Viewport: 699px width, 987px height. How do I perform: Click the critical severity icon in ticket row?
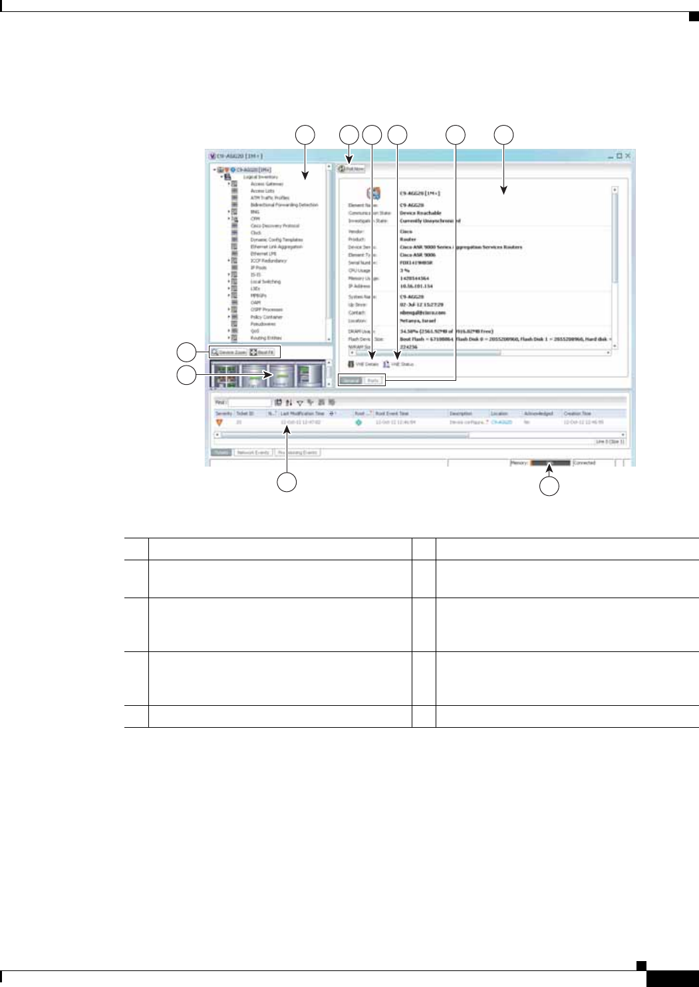click(x=219, y=423)
